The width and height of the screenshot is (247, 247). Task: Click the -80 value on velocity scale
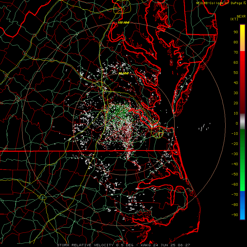pyautogui.click(x=235, y=205)
